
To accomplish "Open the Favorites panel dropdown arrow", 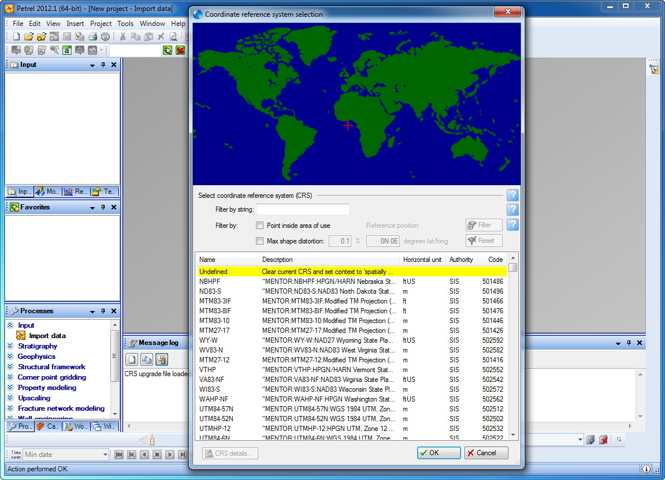I will click(92, 208).
